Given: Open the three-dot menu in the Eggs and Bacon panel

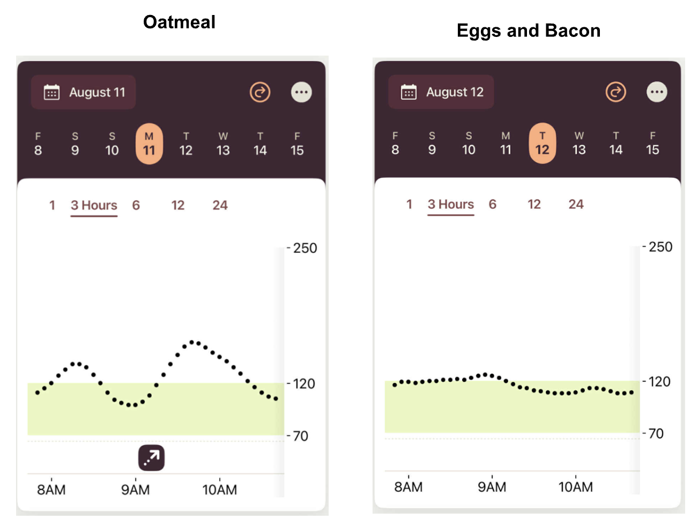Looking at the screenshot, I should tap(657, 92).
